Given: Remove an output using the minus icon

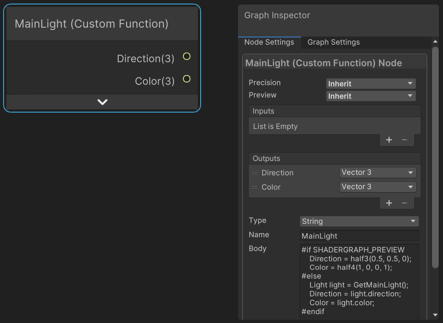Looking at the screenshot, I should (404, 202).
